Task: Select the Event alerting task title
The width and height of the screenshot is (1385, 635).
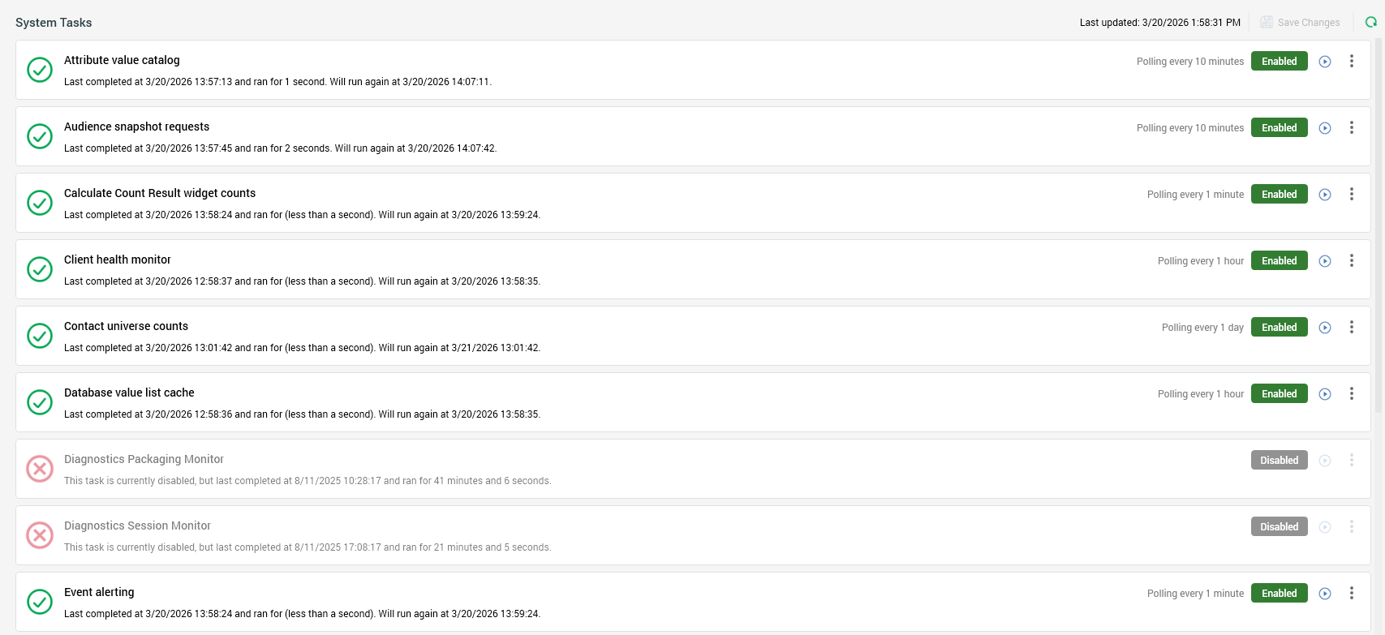Action: pos(99,592)
